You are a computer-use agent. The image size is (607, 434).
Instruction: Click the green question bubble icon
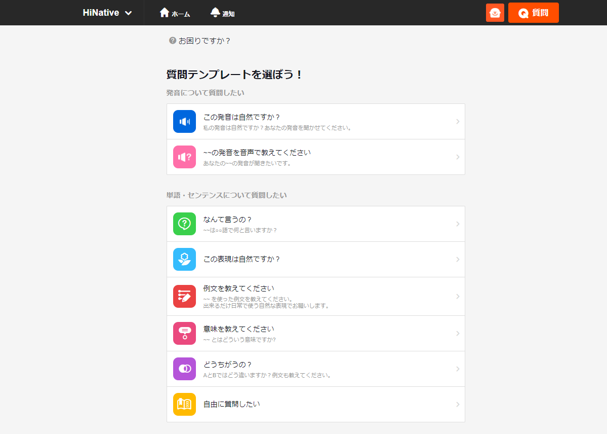[x=184, y=224]
